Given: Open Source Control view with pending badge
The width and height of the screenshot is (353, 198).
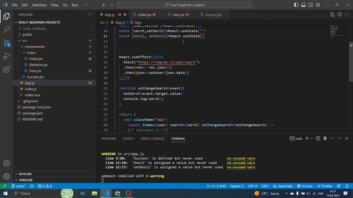Looking at the screenshot, I should [7, 43].
